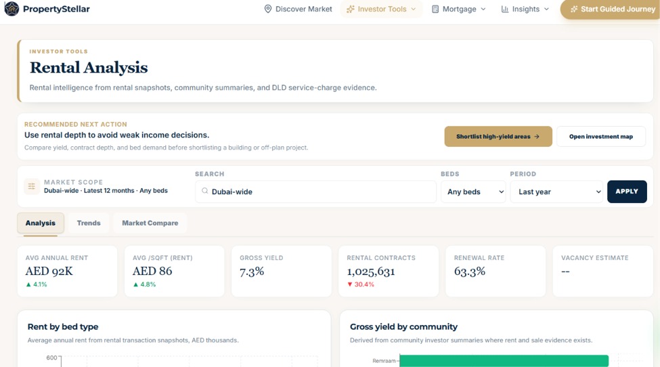Screen dimensions: 660x367
Task: Click Start Guided Journey button
Action: (610, 9)
